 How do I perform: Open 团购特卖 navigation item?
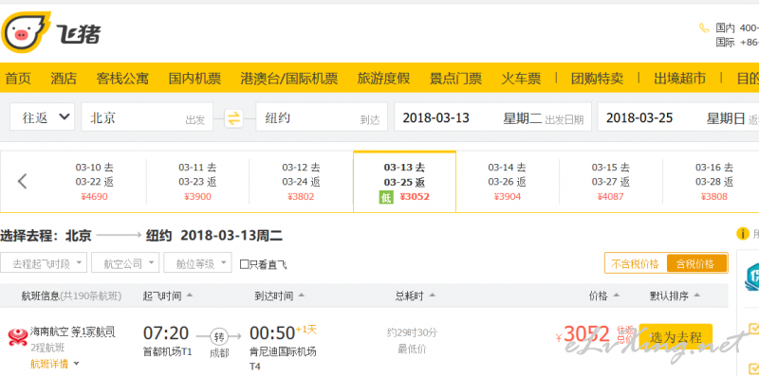[x=597, y=79]
